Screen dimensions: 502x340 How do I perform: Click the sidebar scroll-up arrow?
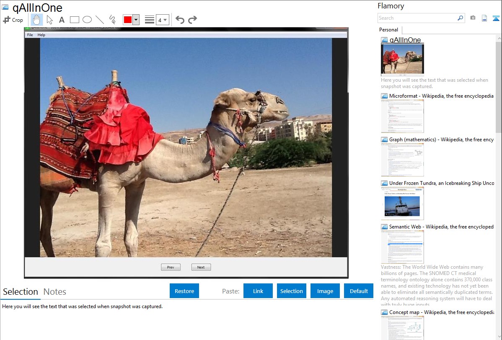(499, 38)
